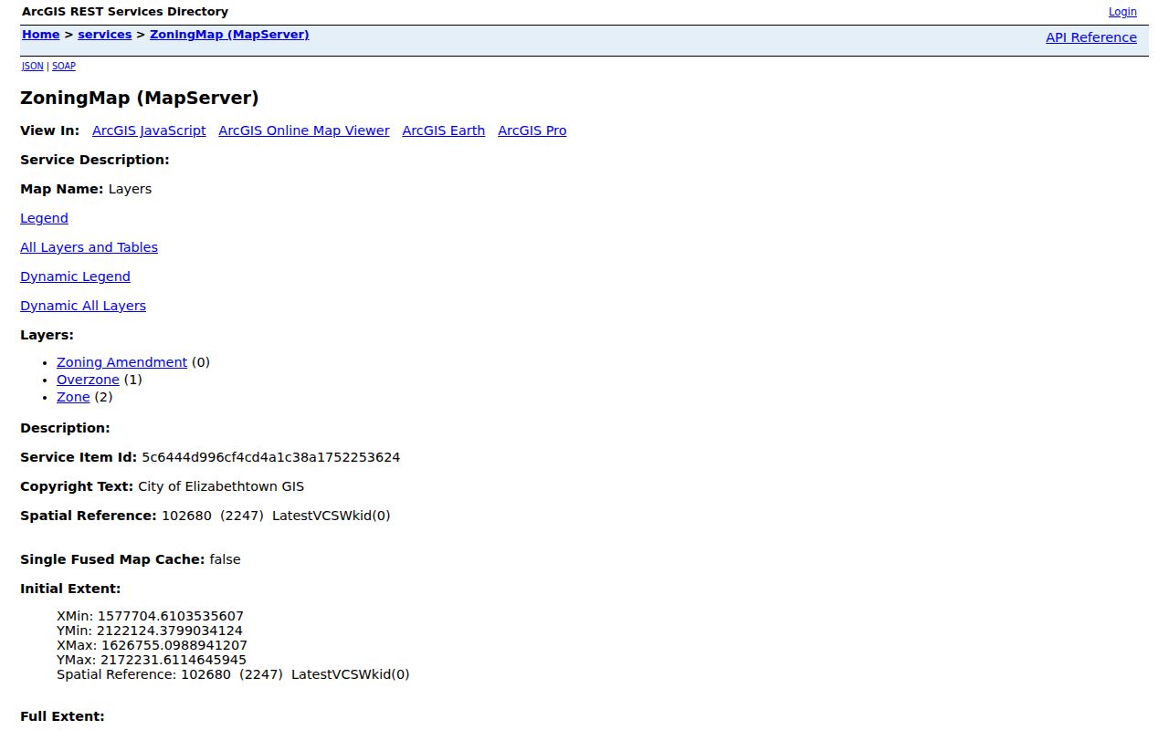Image resolution: width=1169 pixels, height=730 pixels.
Task: Click the YMax value 2172231.6114645945
Action: (174, 660)
